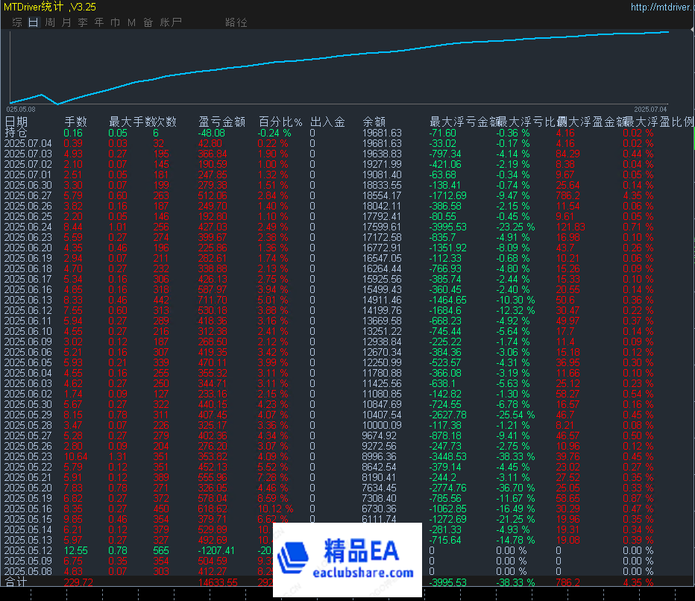Select the 综 summary view icon
The height and width of the screenshot is (601, 695).
(x=16, y=22)
